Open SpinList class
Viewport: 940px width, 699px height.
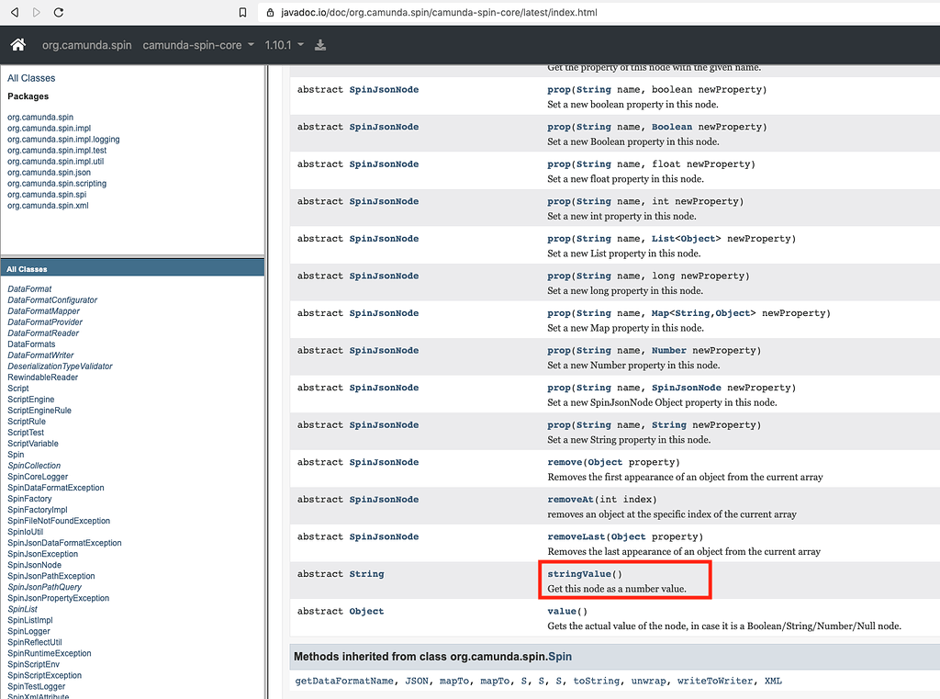[22, 609]
